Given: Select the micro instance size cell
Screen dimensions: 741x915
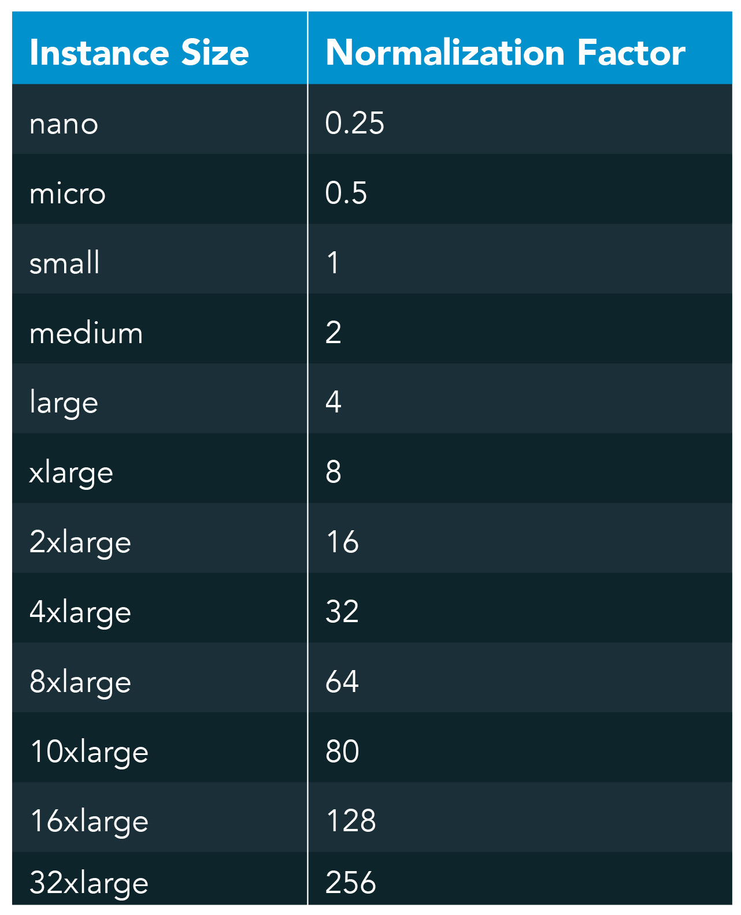Looking at the screenshot, I should click(68, 194).
